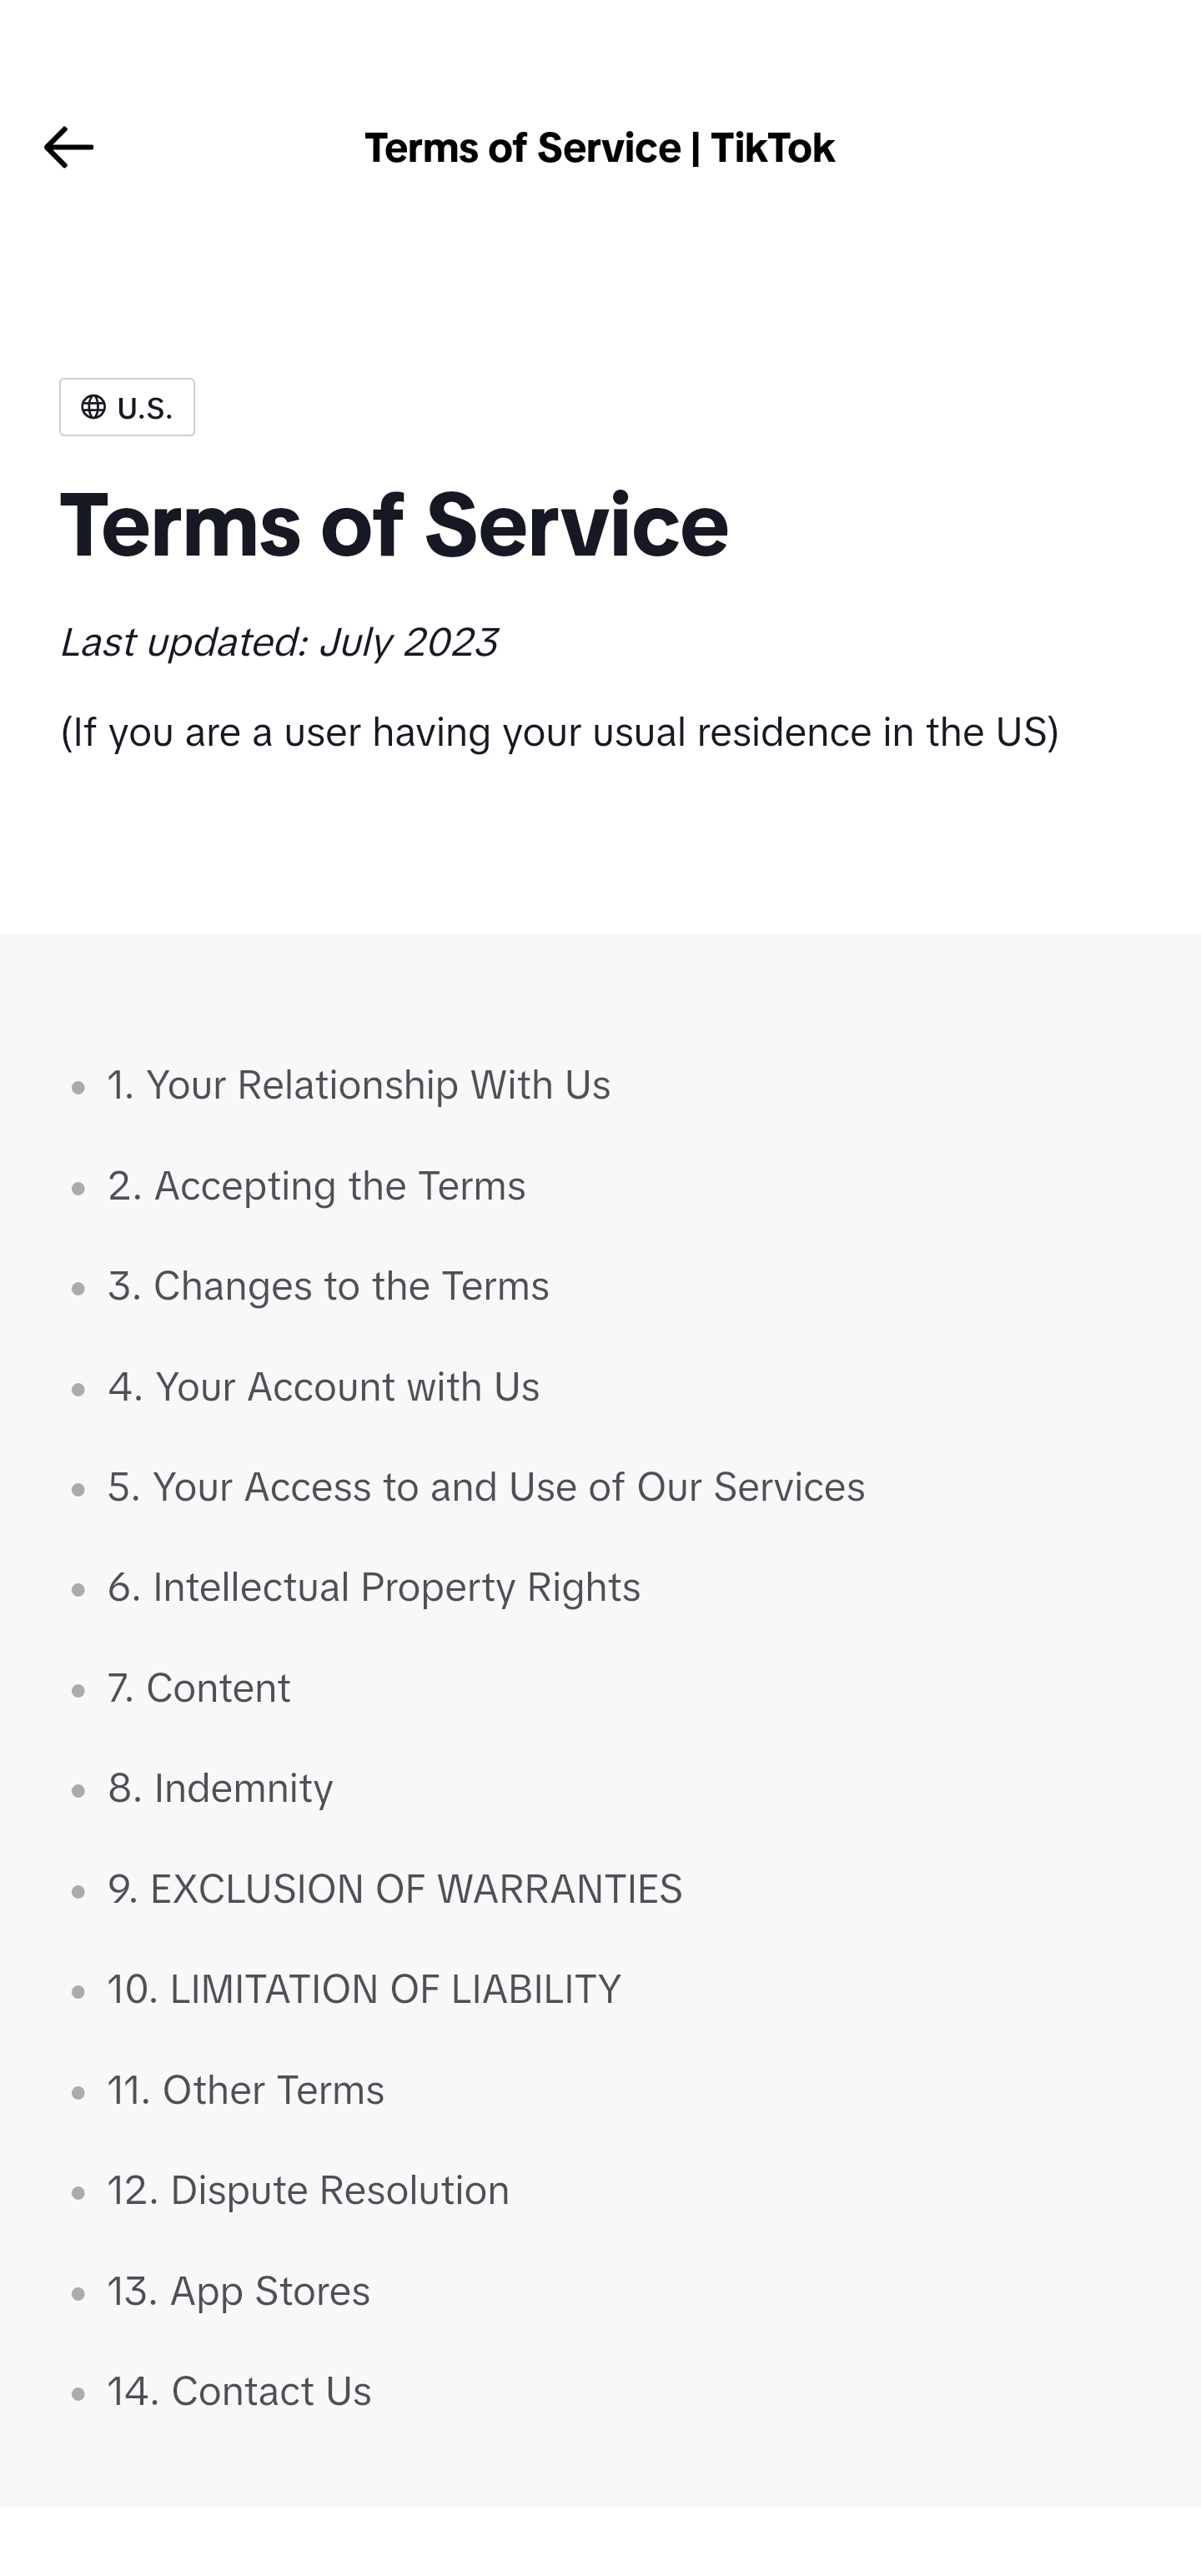Tap the back arrow icon
This screenshot has height=2576, width=1201.
click(x=69, y=148)
